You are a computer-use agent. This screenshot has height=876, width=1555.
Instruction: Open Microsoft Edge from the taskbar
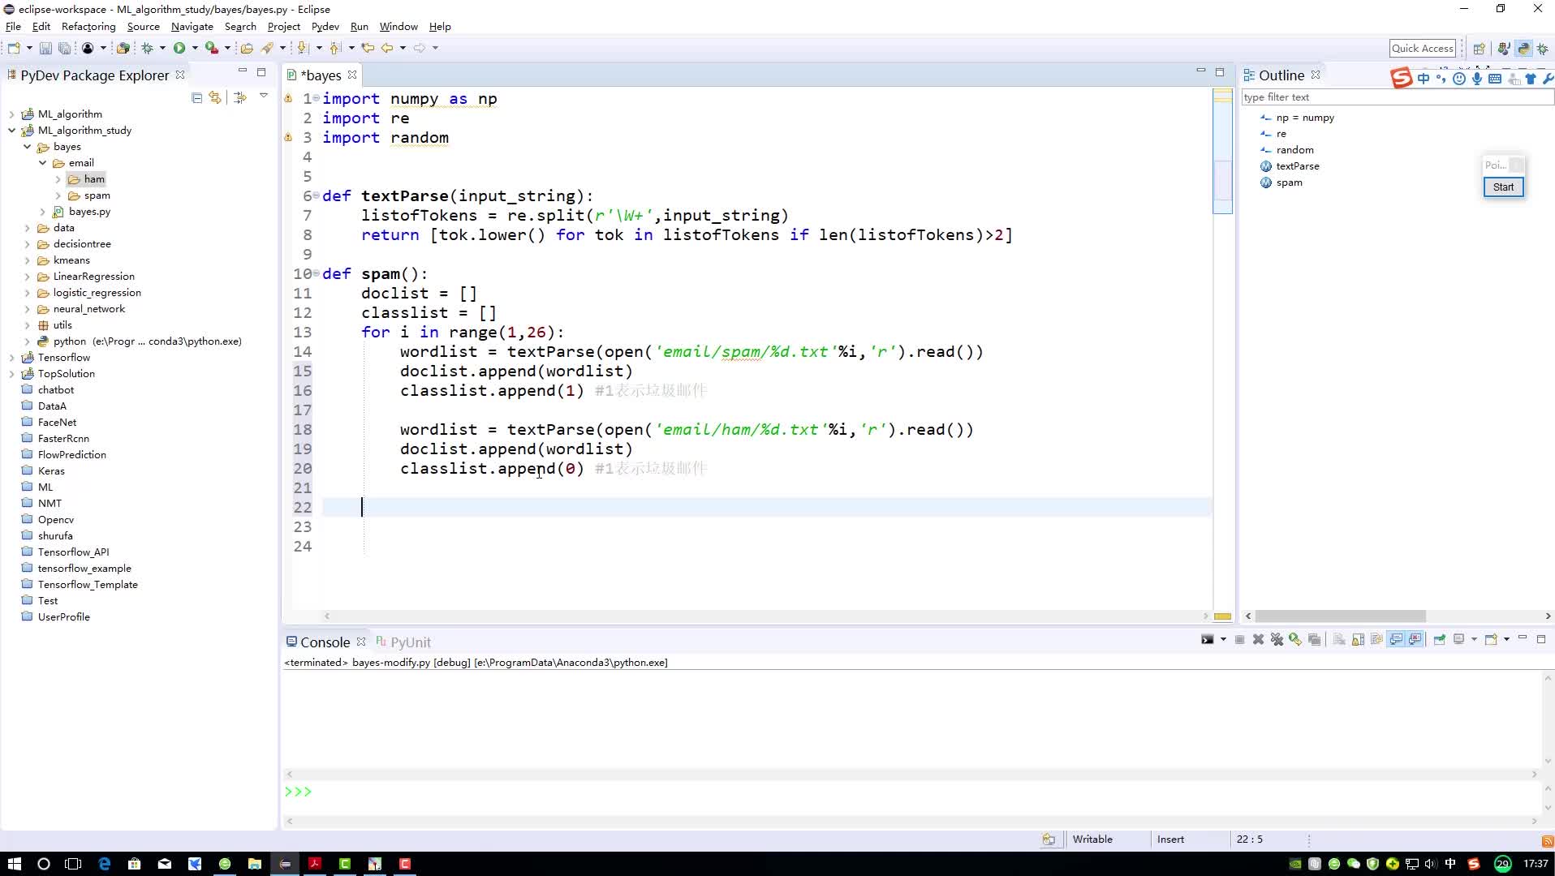[104, 864]
